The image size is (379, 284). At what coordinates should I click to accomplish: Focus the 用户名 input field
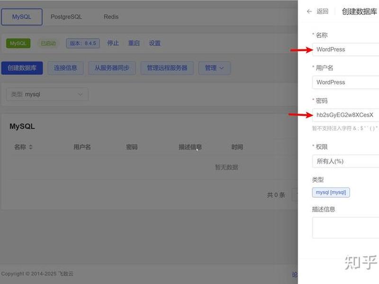[346, 82]
